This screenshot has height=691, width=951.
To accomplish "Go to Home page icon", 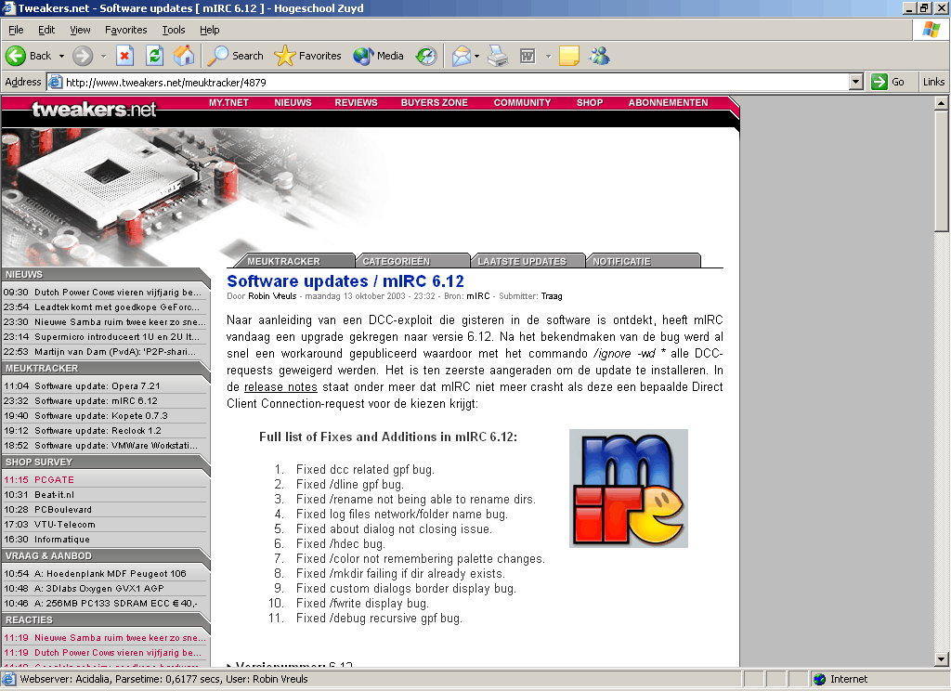I will click(184, 56).
